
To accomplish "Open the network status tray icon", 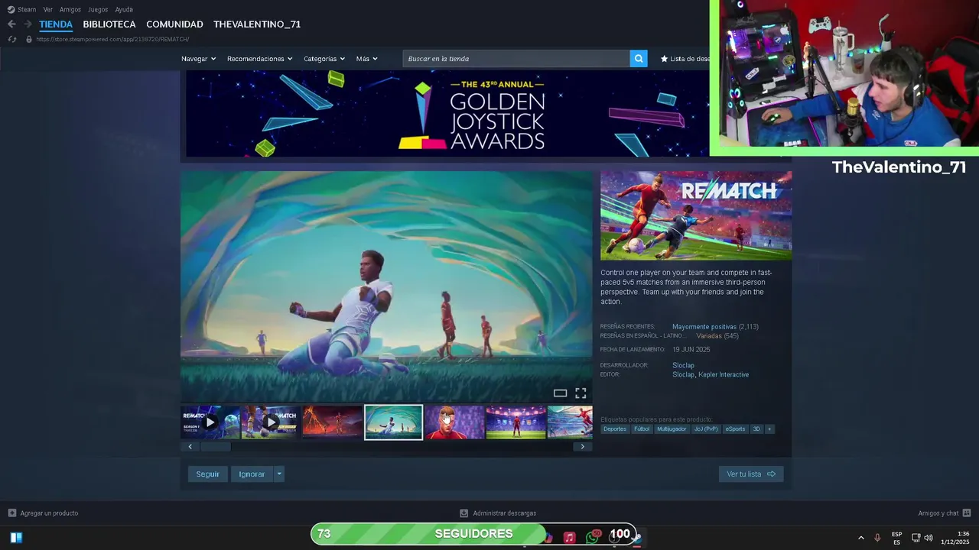I will [x=916, y=538].
